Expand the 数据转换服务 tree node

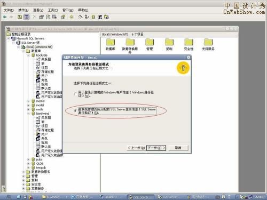(23, 172)
